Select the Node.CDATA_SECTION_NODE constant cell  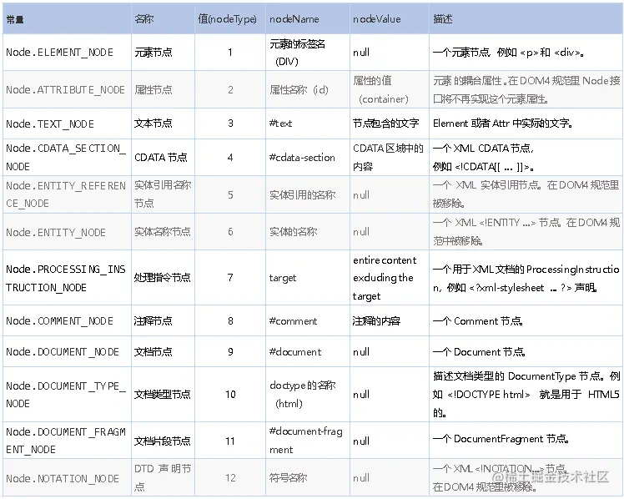click(67, 157)
